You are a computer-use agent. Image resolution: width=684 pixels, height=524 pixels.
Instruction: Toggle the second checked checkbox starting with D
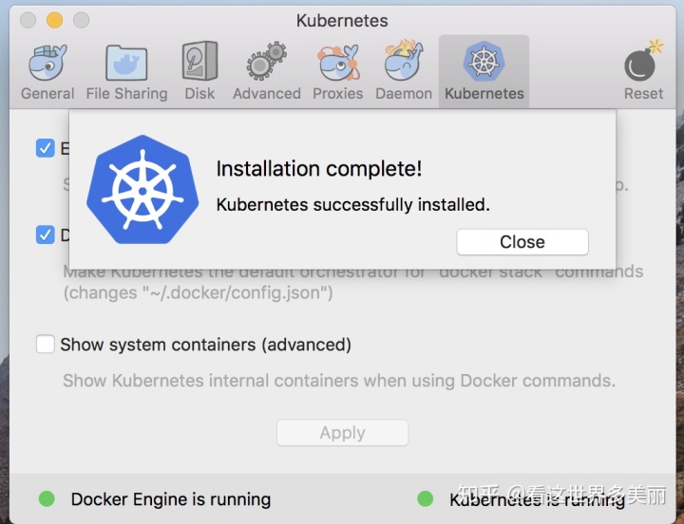tap(45, 235)
